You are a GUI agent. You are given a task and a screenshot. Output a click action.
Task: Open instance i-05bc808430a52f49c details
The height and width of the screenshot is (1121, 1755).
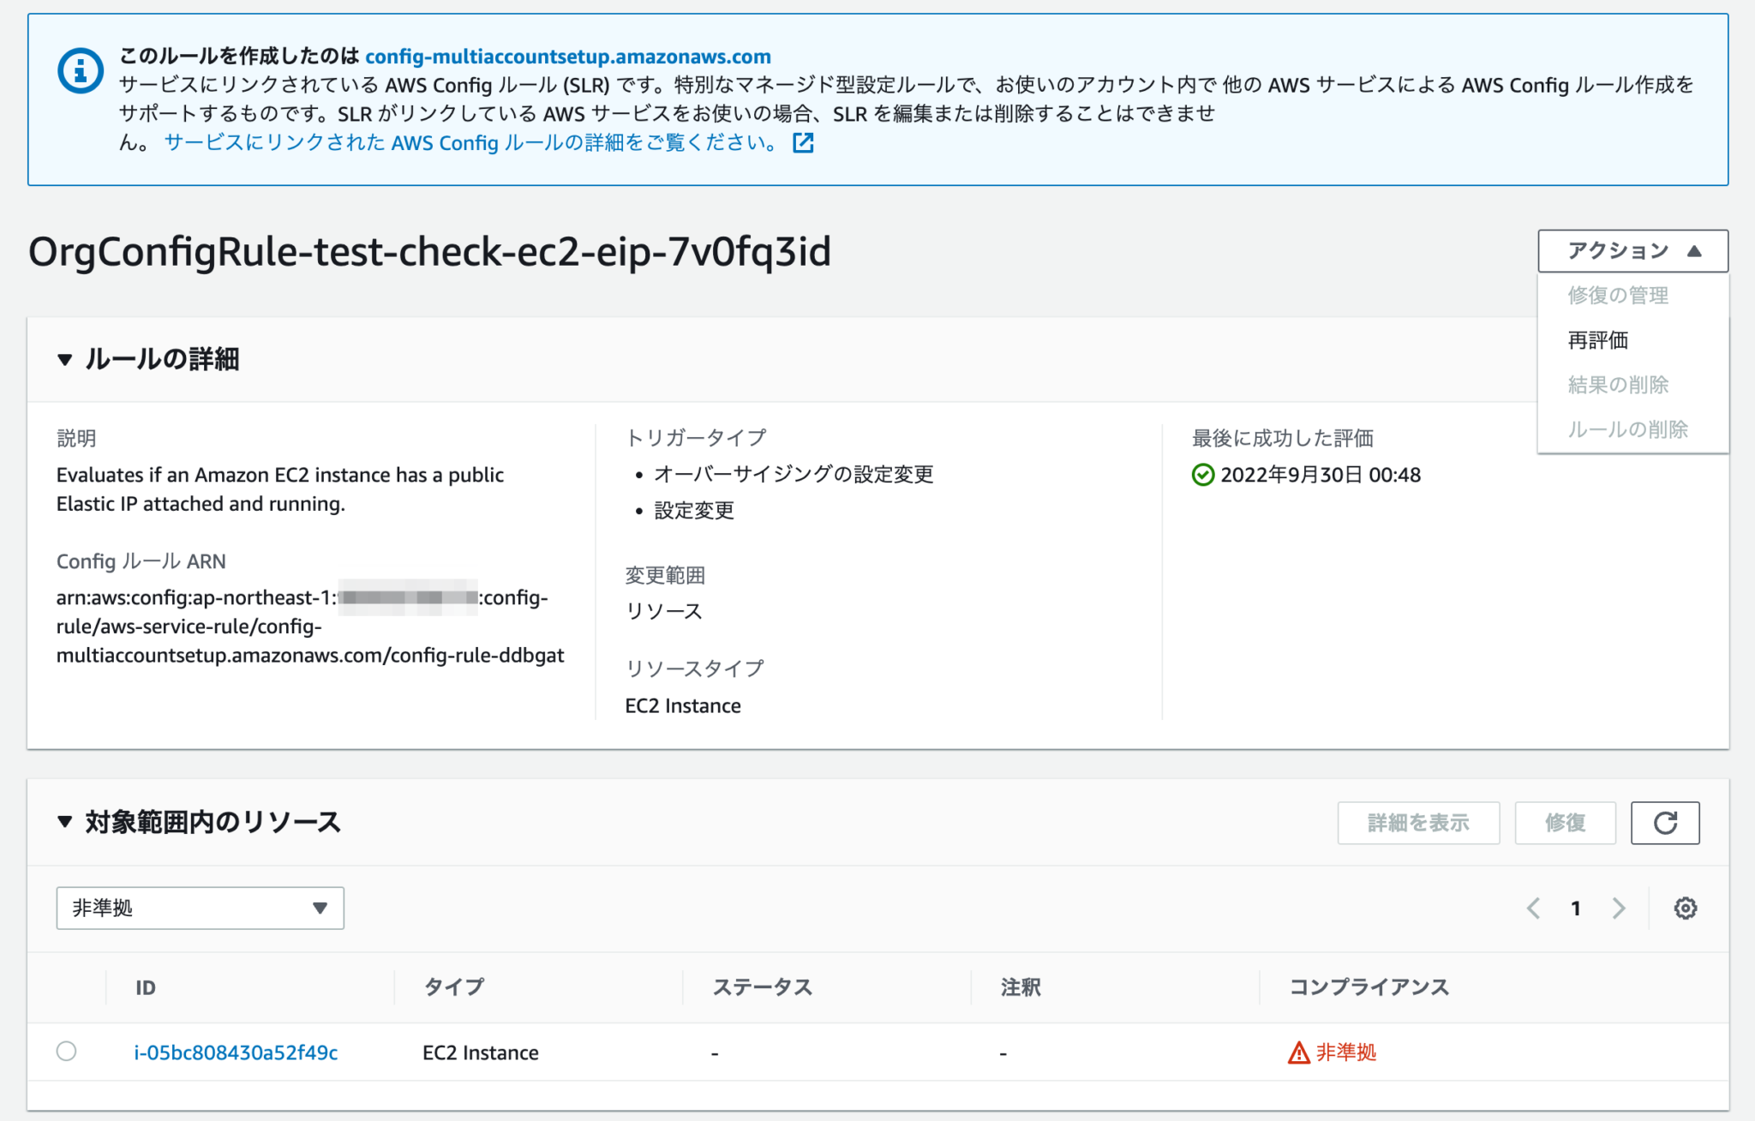(235, 1052)
